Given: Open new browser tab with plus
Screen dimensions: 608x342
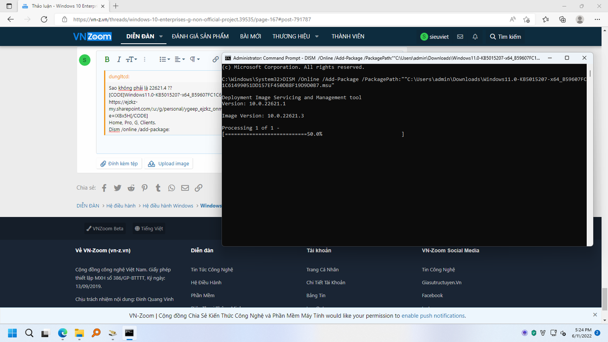Looking at the screenshot, I should click(x=116, y=6).
